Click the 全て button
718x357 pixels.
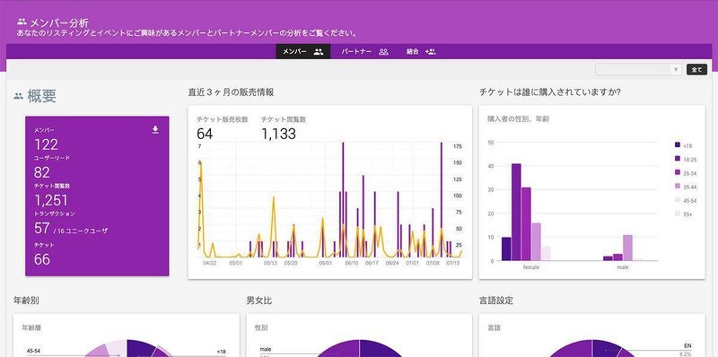696,70
